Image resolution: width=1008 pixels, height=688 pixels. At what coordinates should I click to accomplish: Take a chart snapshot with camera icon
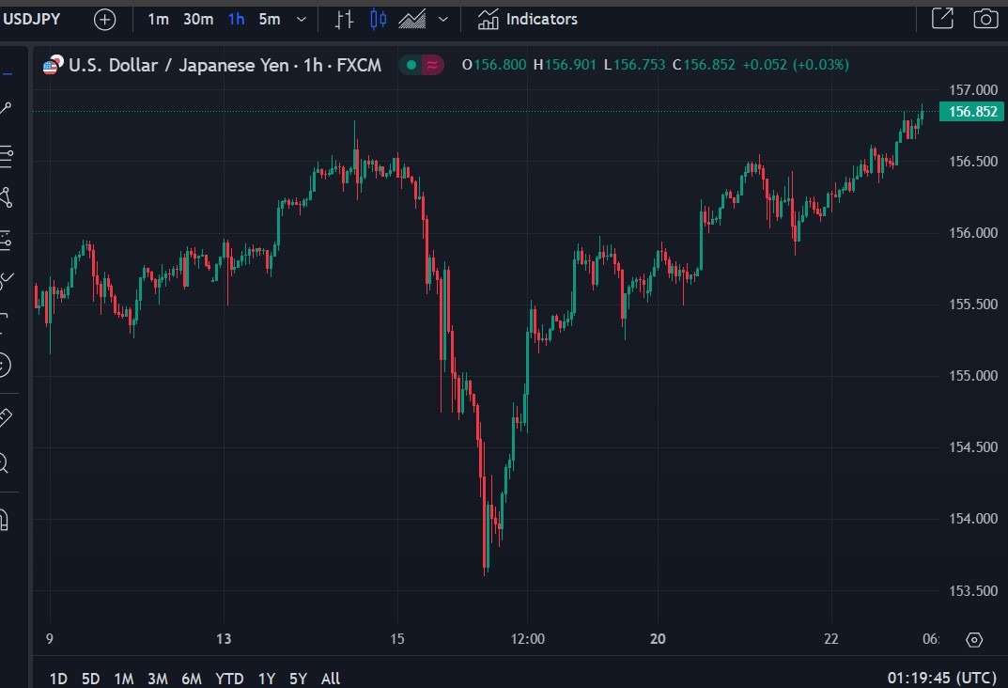pyautogui.click(x=985, y=19)
